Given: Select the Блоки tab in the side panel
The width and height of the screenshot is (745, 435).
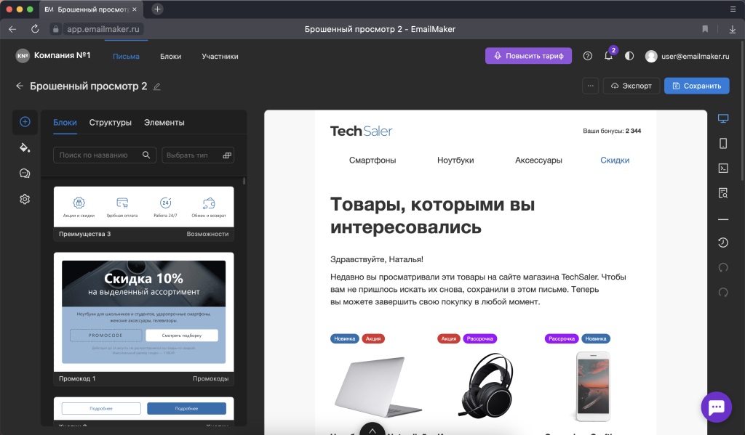Looking at the screenshot, I should (x=65, y=123).
